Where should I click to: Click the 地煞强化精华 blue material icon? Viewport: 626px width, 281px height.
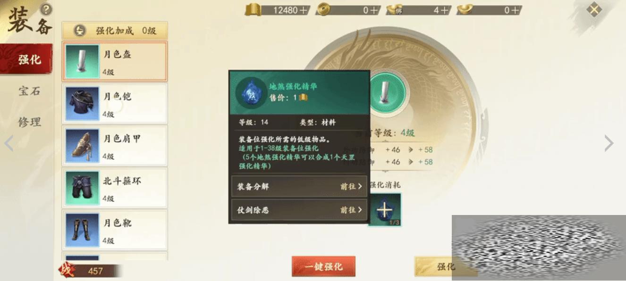250,93
